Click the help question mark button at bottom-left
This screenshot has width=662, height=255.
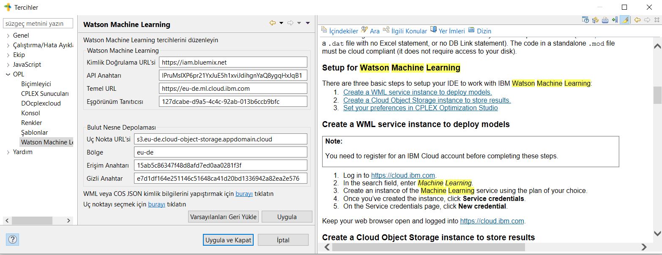[x=13, y=239]
